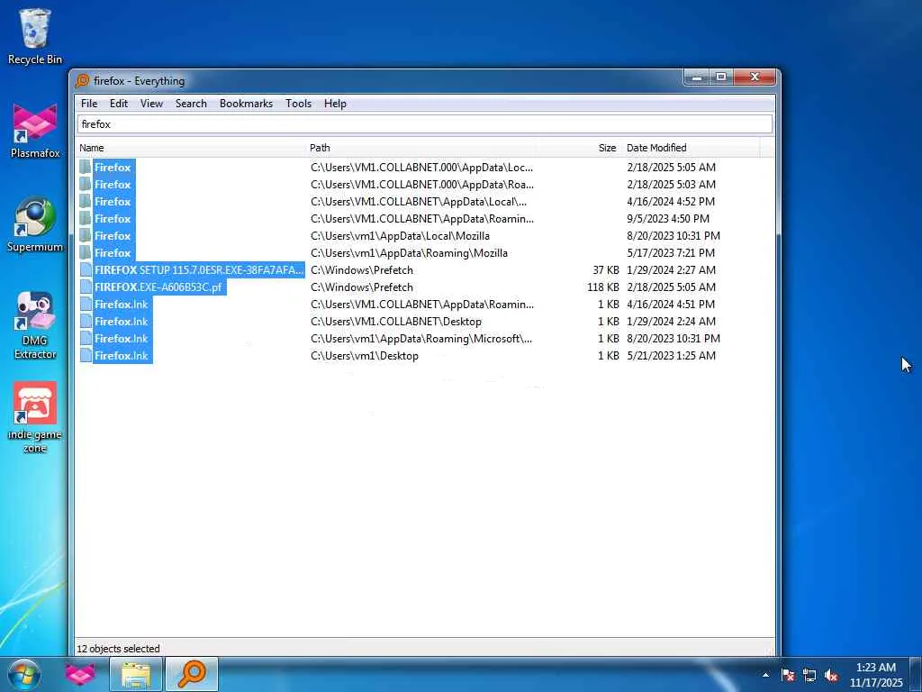The height and width of the screenshot is (692, 922).
Task: Select FIREFOX SETUP 115.7.0ESR.EXE file name
Action: point(199,270)
